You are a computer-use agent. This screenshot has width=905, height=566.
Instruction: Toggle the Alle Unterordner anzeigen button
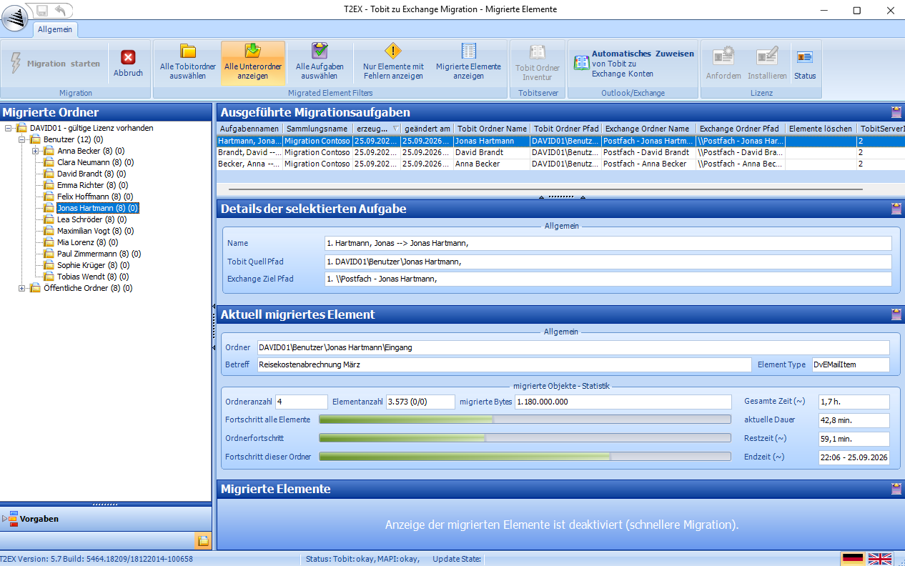tap(253, 62)
